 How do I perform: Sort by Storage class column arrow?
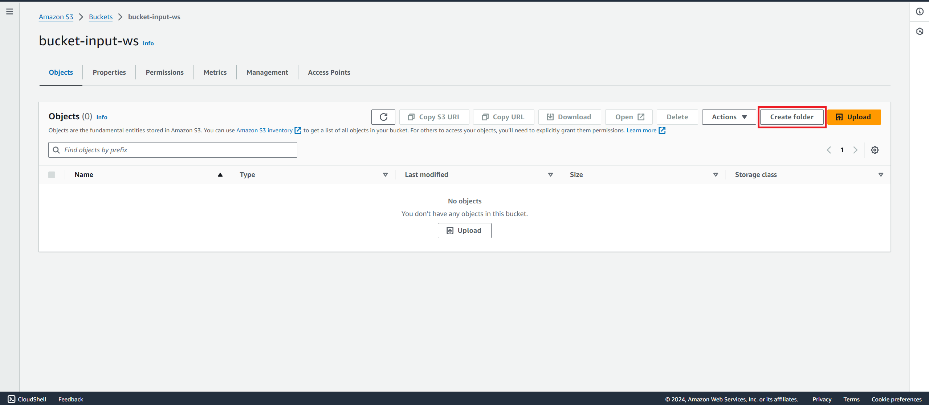click(x=881, y=175)
